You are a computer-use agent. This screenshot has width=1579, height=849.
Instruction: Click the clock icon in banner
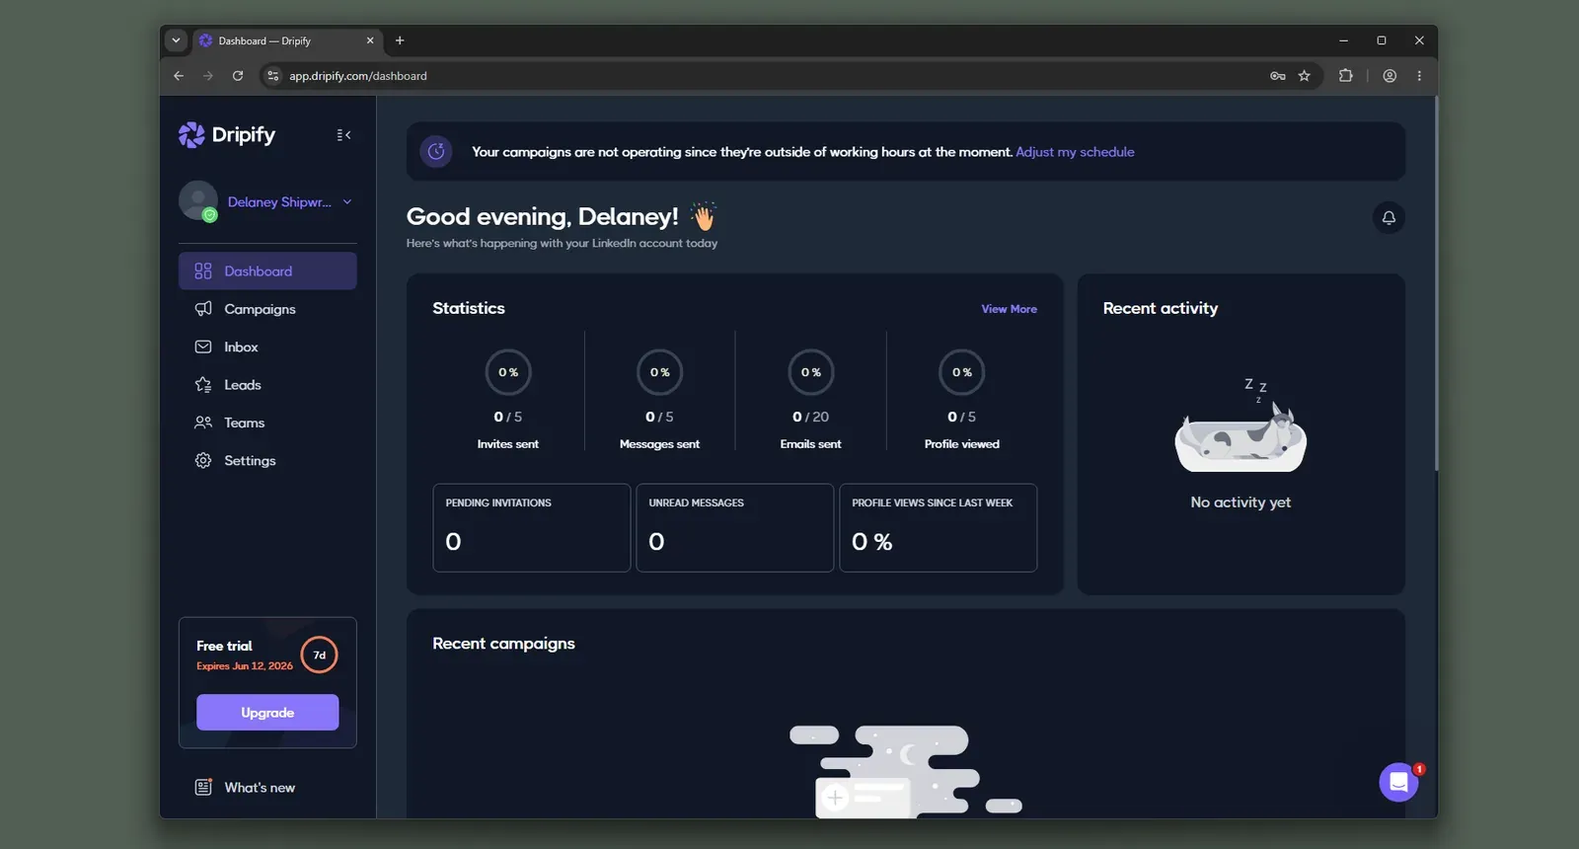tap(436, 151)
